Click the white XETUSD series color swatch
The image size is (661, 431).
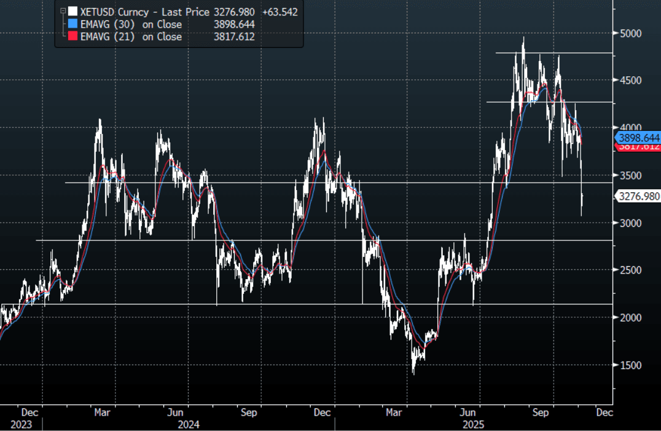[x=73, y=12]
